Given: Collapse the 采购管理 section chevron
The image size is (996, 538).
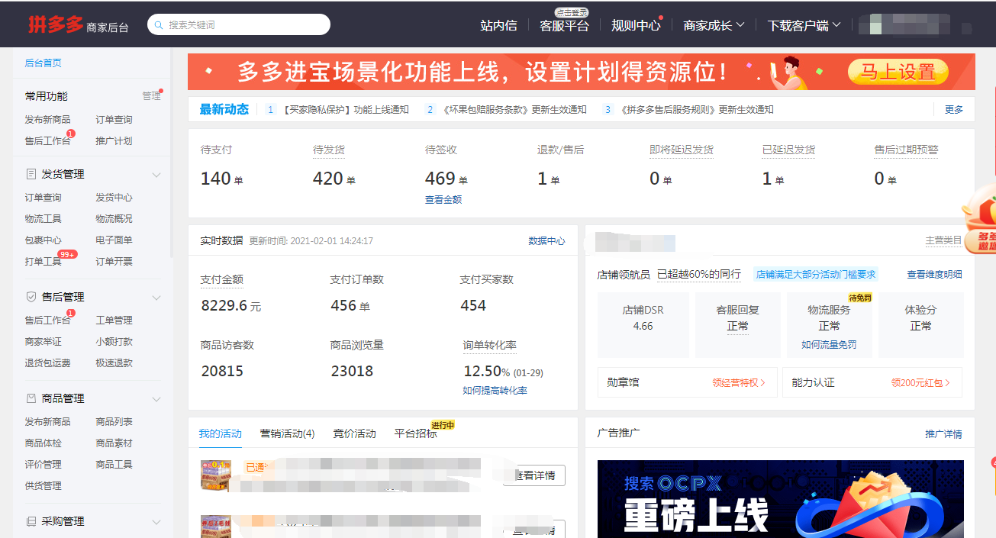Looking at the screenshot, I should click(156, 522).
